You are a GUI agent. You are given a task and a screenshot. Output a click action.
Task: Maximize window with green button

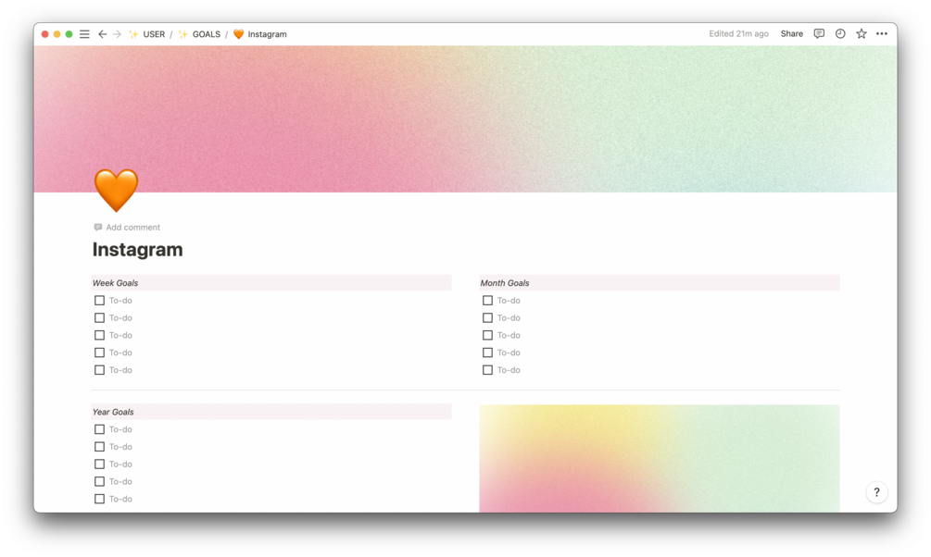[69, 34]
